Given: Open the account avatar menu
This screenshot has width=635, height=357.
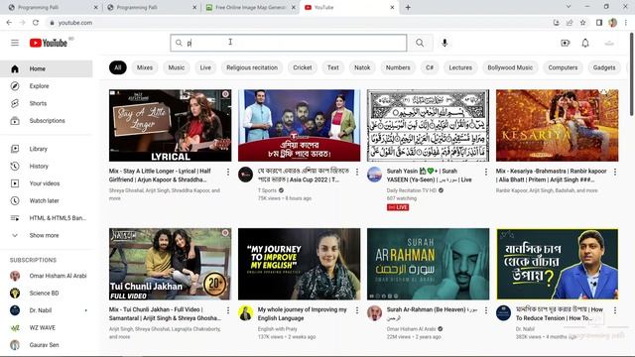Looking at the screenshot, I should 609,43.
